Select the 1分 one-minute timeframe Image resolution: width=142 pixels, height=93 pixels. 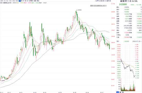[x=4, y=1]
